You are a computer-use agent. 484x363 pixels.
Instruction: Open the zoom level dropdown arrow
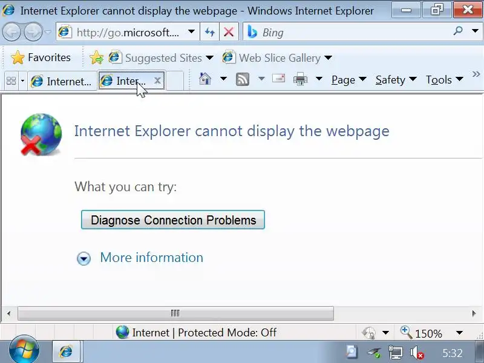point(459,333)
